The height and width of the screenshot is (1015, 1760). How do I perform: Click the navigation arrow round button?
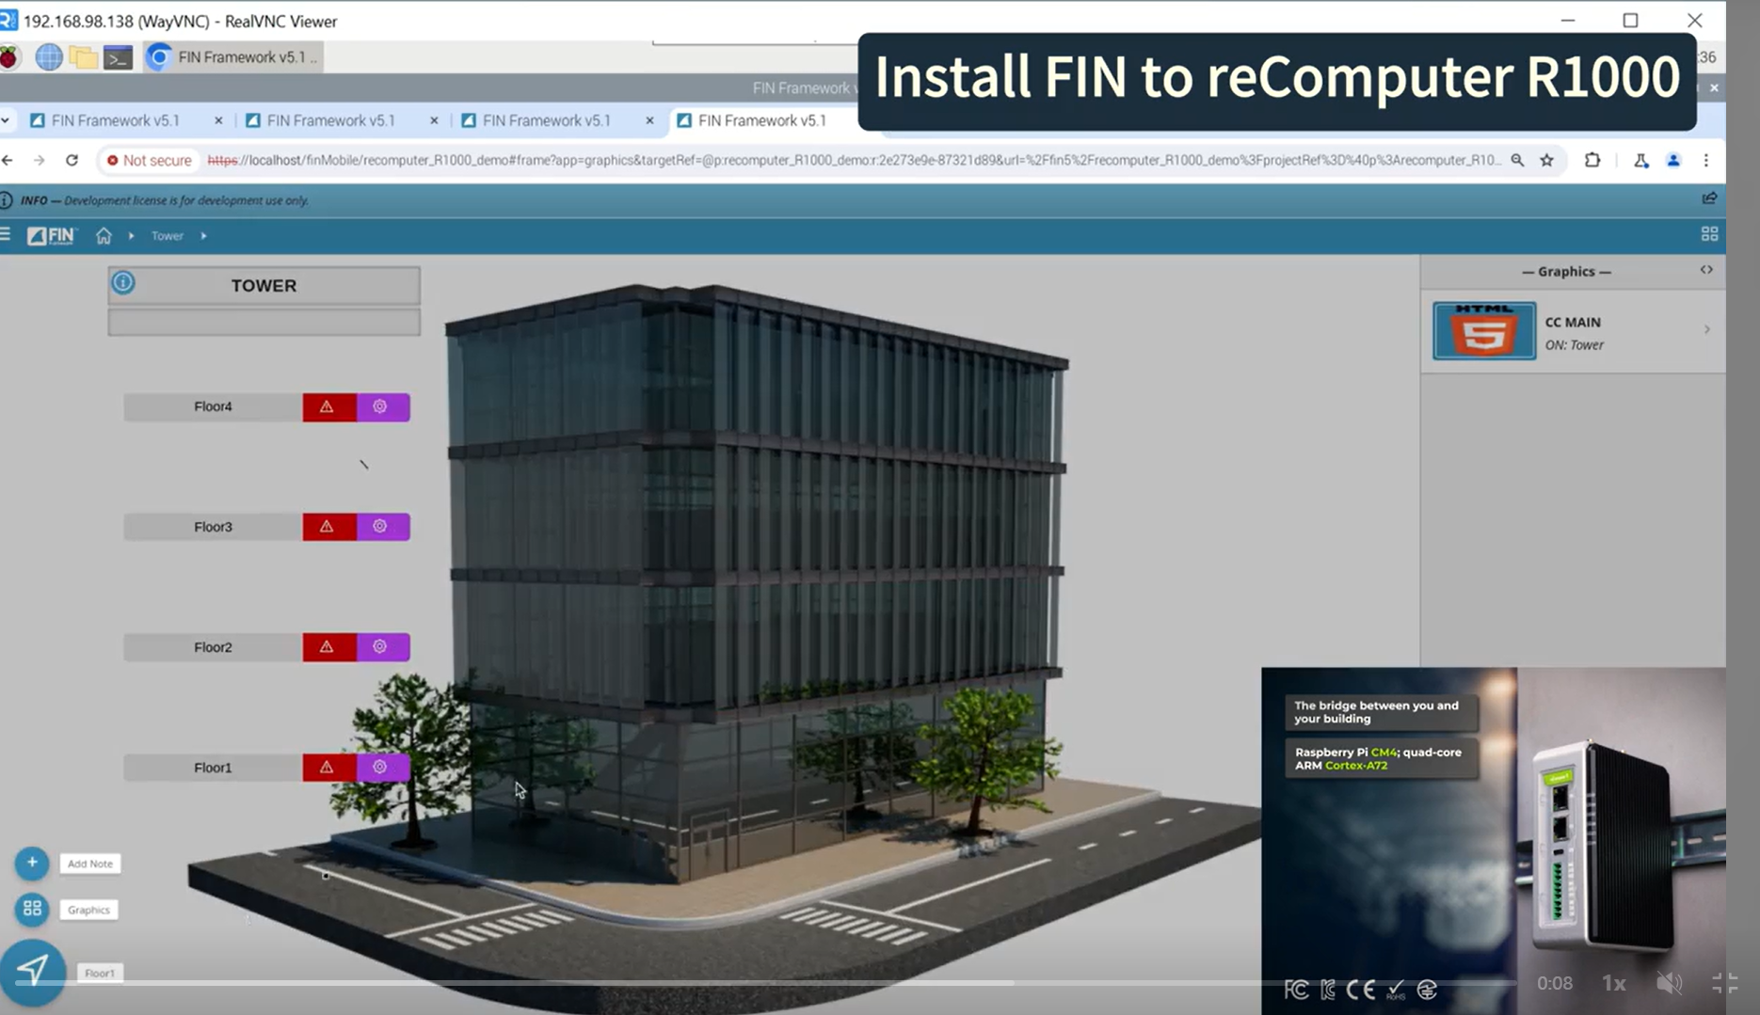pos(32,971)
